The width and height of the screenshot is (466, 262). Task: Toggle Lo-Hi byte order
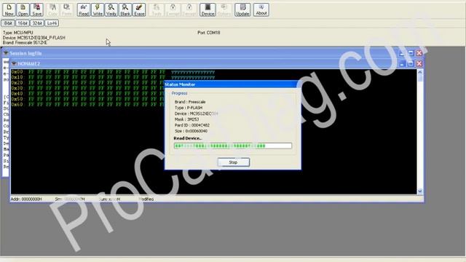52,23
